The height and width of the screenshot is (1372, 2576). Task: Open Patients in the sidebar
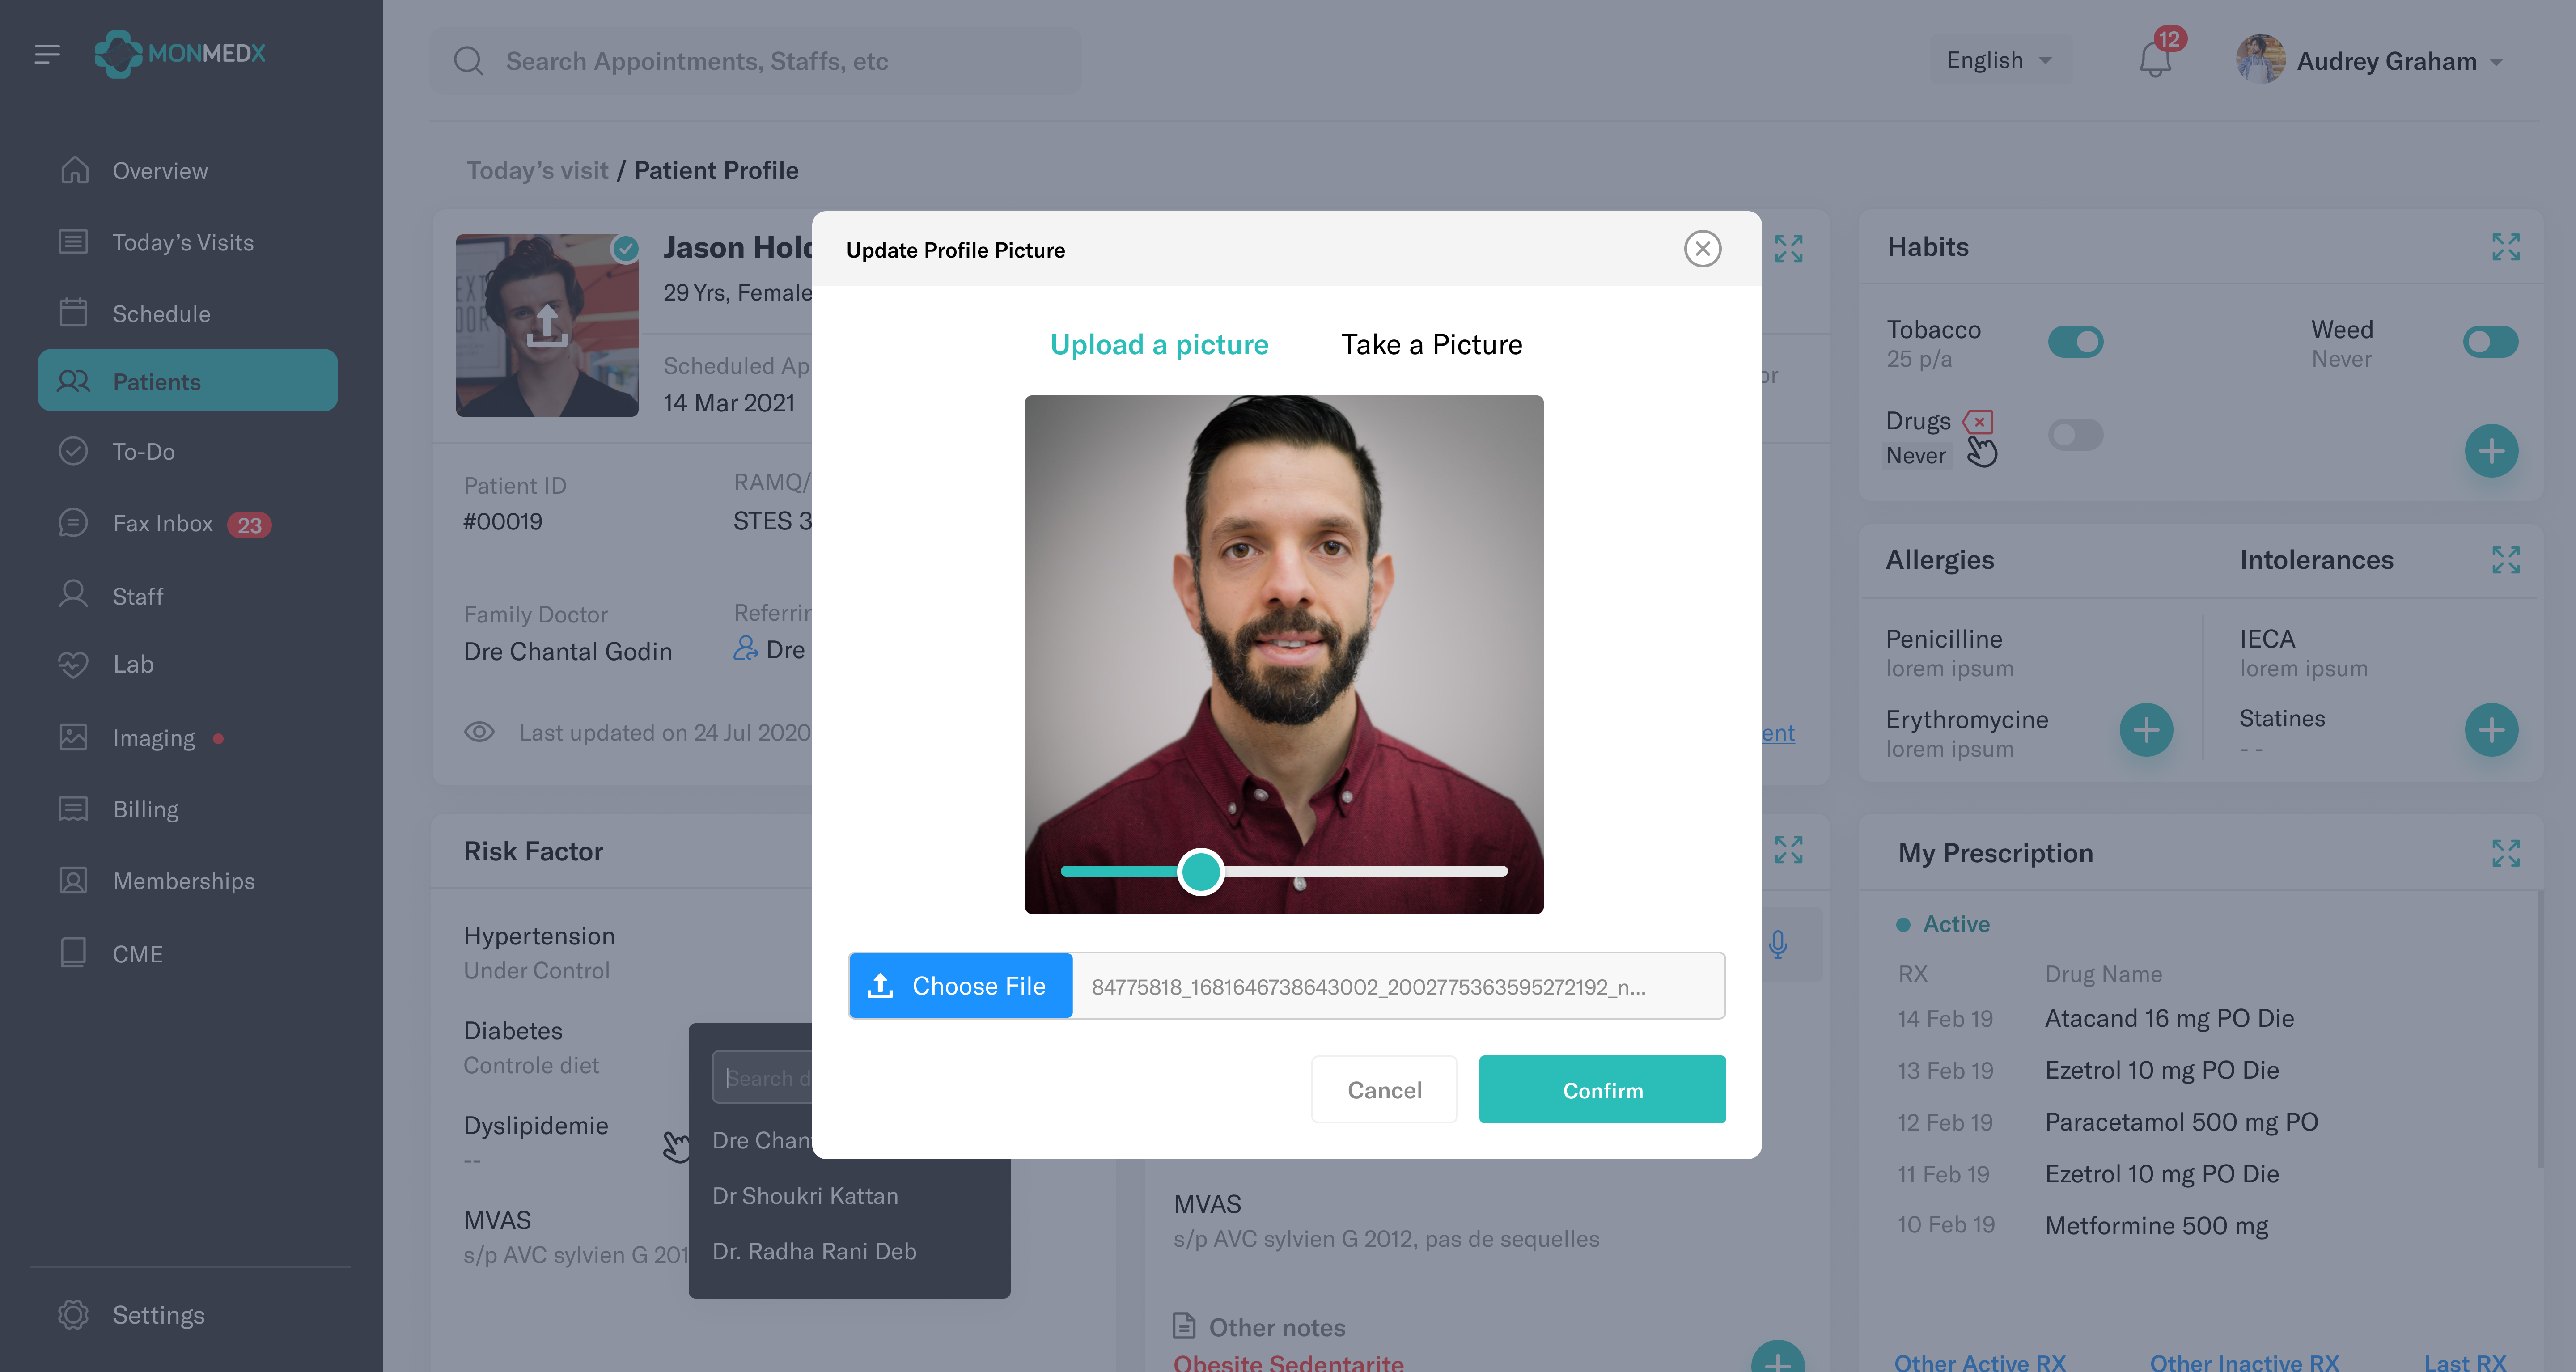pyautogui.click(x=188, y=380)
